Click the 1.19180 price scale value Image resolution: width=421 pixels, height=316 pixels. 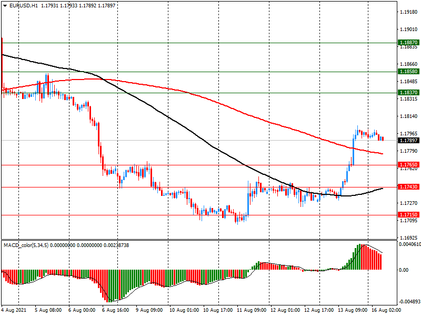pyautogui.click(x=409, y=12)
